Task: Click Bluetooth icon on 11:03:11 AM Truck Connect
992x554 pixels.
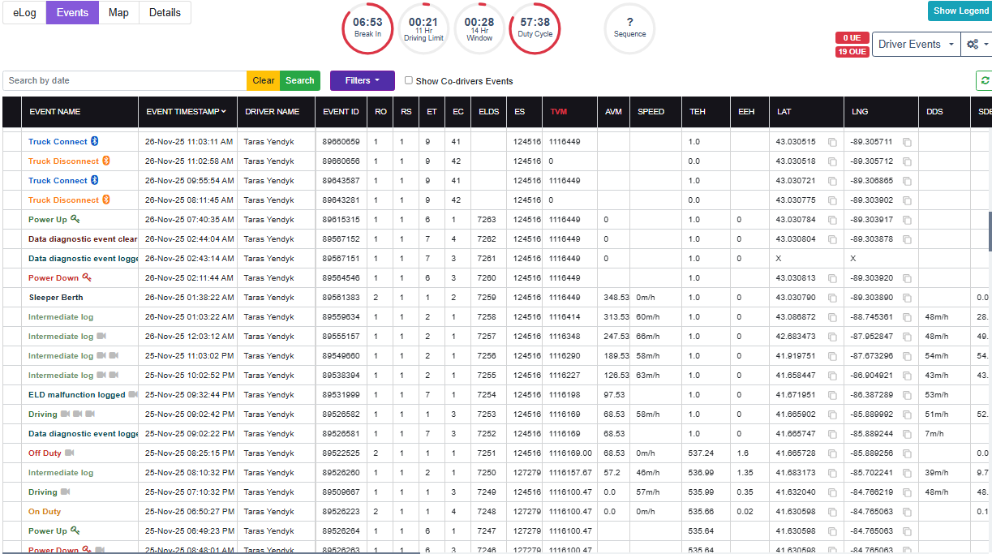Action: click(x=94, y=141)
